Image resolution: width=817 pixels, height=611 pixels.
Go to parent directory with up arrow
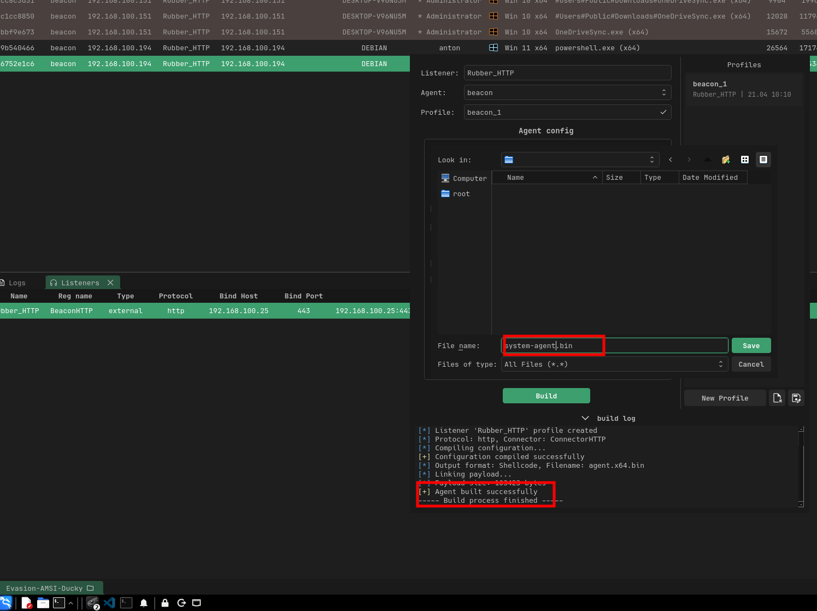point(707,160)
